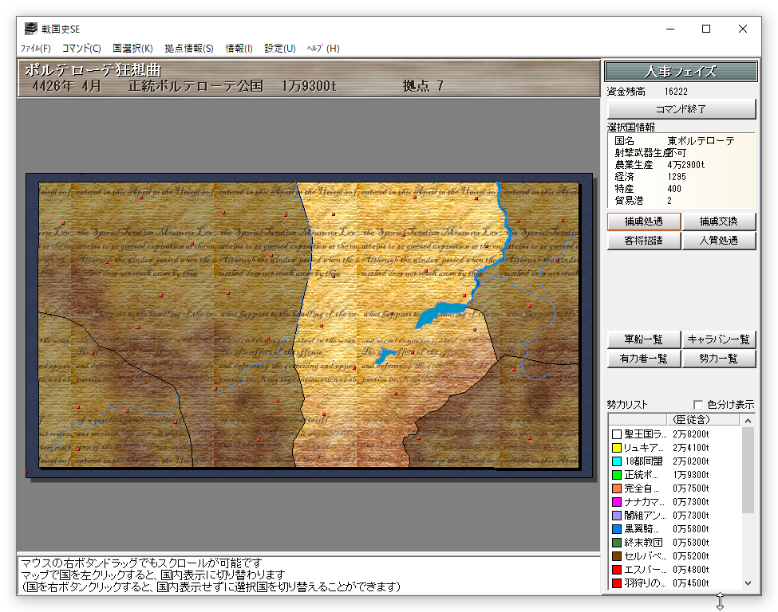Select the yellow リュキア faction icon
The height and width of the screenshot is (612, 778).
click(x=616, y=448)
